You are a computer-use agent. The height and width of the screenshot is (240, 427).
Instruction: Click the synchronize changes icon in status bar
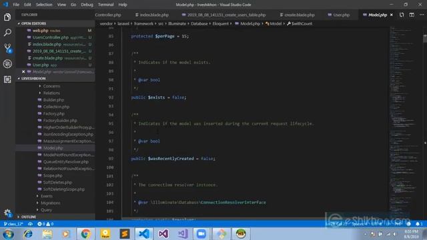[30, 224]
